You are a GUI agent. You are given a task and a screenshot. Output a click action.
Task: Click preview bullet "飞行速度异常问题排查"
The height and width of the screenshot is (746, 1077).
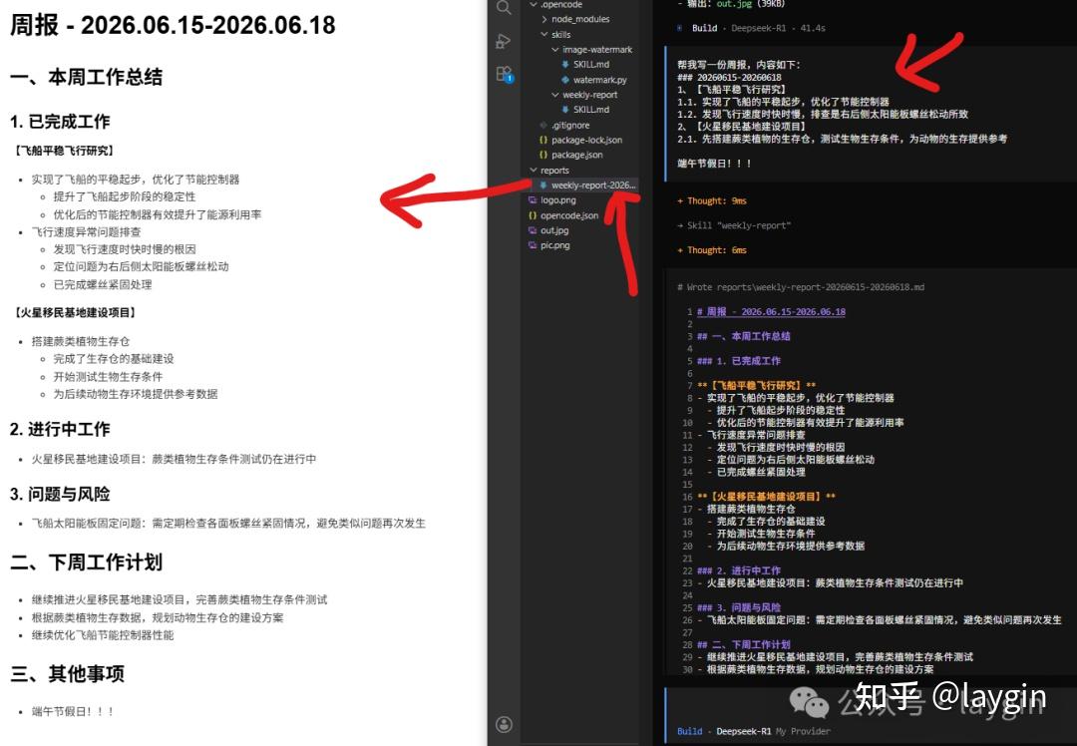click(86, 232)
